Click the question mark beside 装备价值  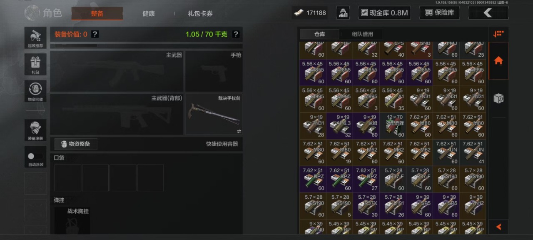pyautogui.click(x=95, y=34)
